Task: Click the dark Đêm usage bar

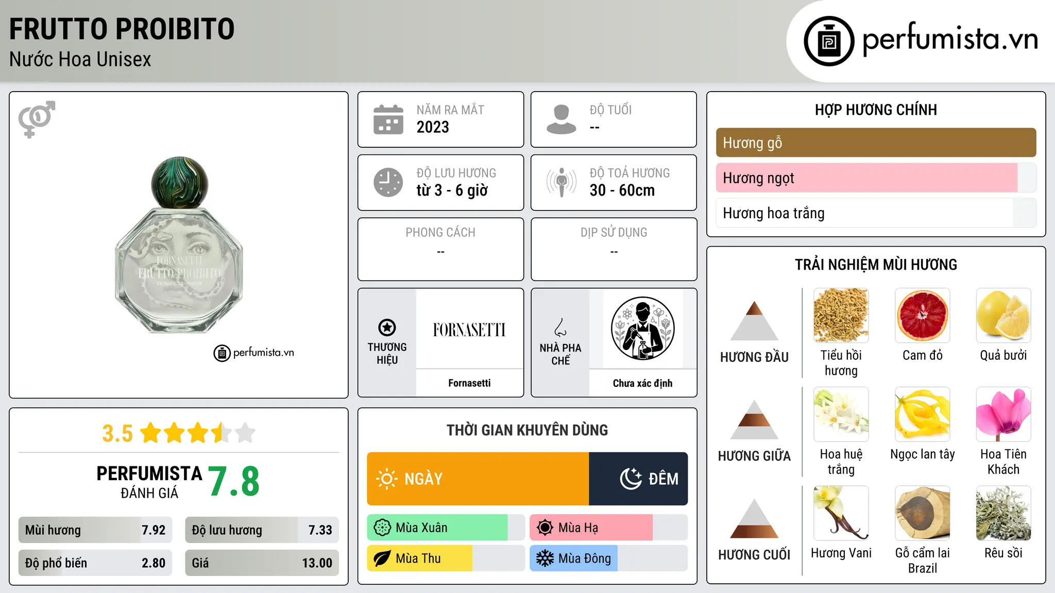Action: click(638, 479)
